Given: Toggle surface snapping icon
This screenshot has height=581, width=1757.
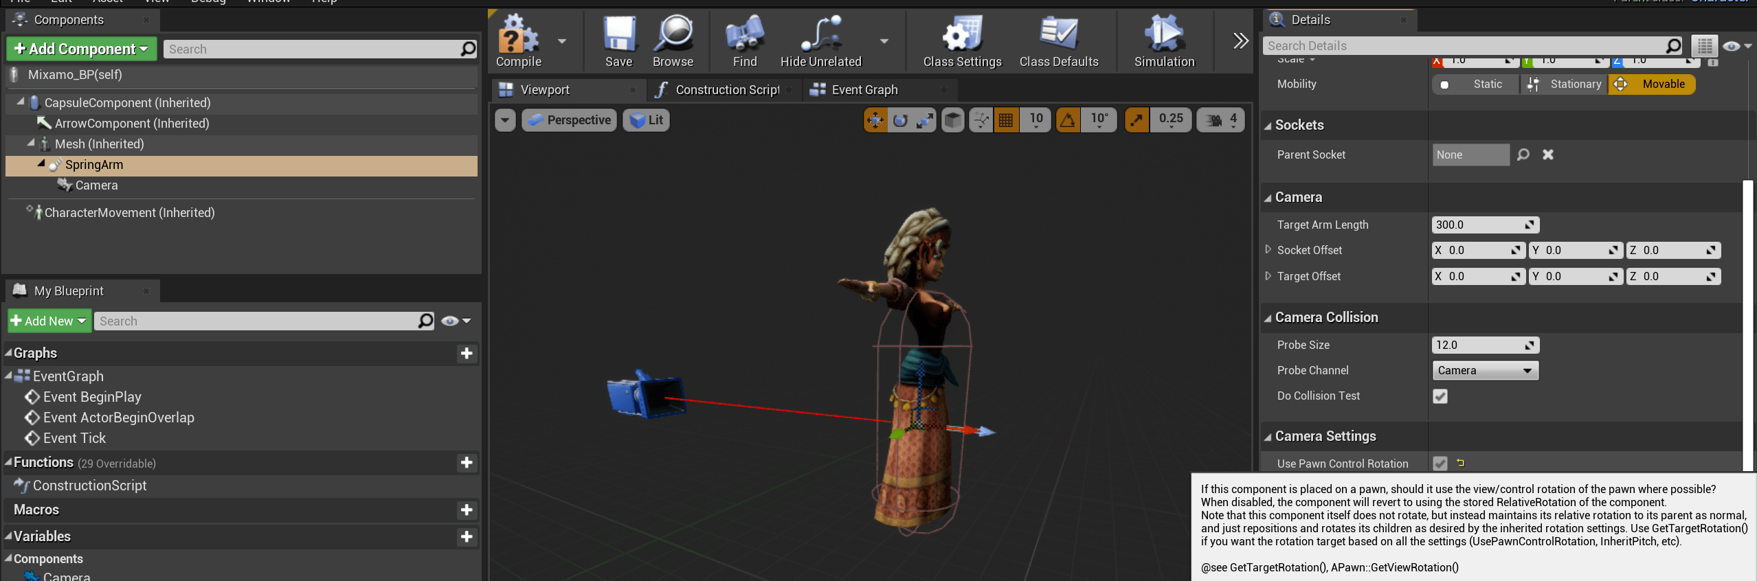Looking at the screenshot, I should [x=981, y=120].
